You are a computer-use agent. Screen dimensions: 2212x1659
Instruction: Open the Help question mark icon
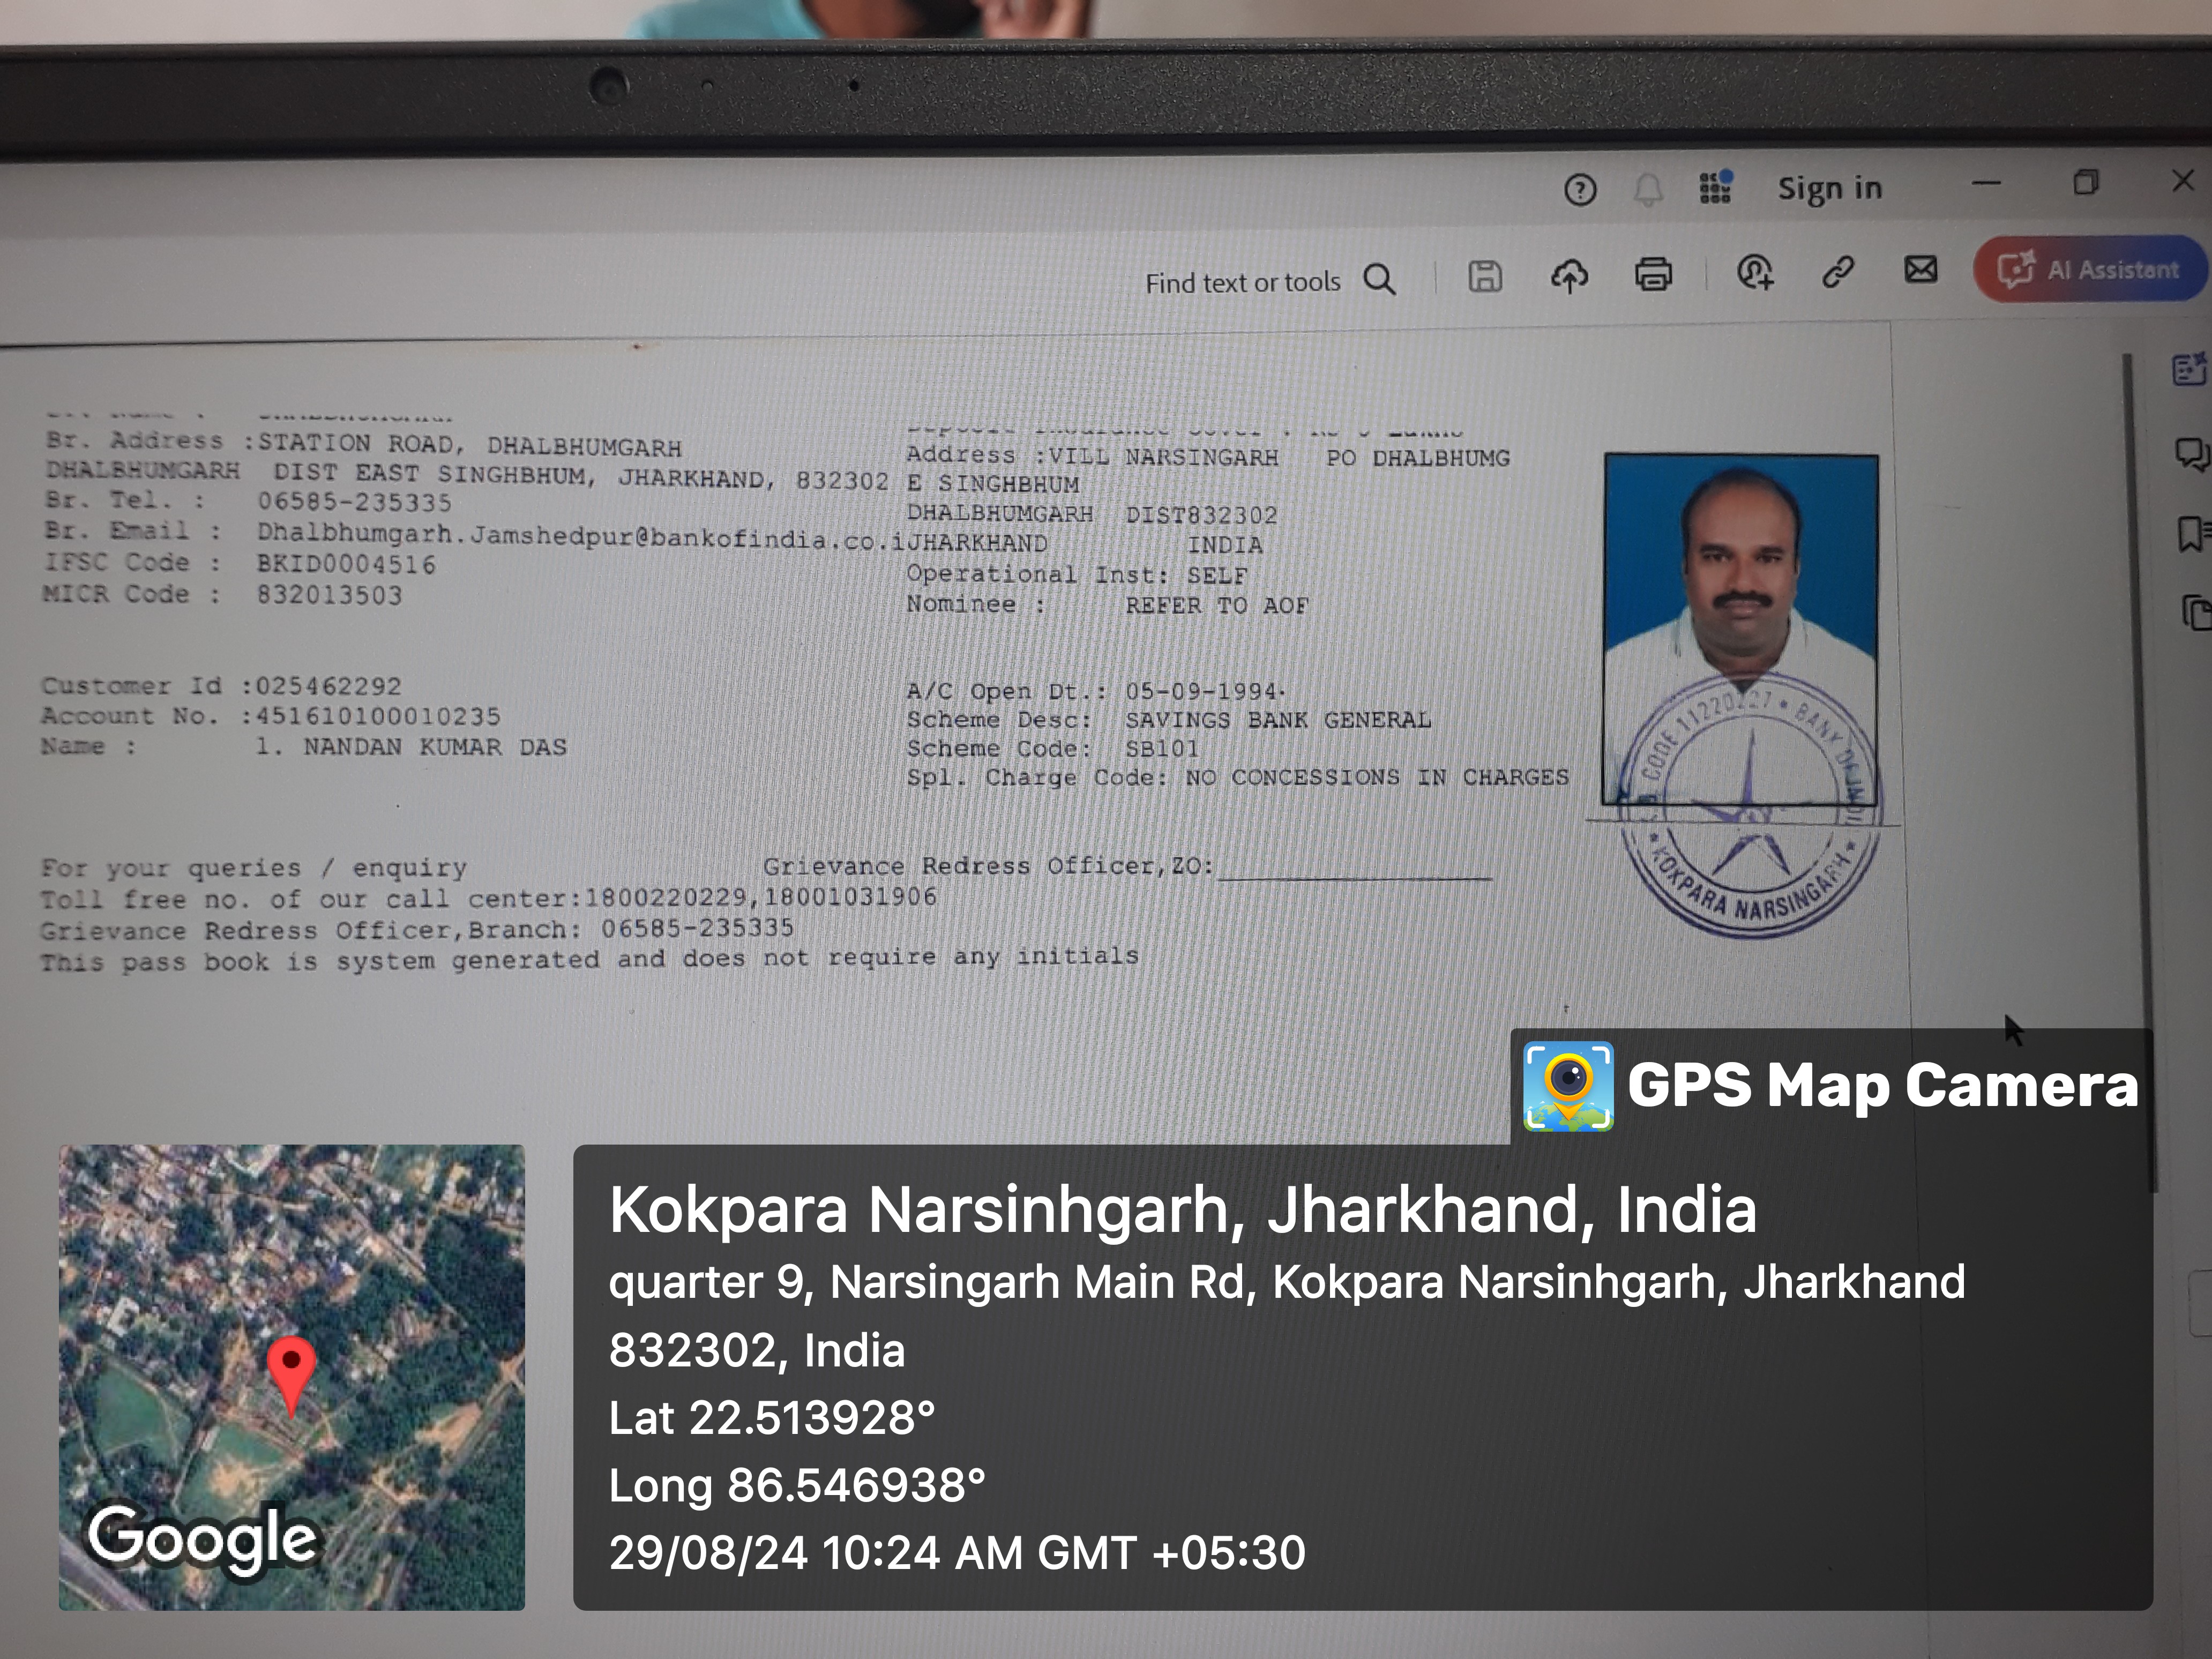[x=1580, y=189]
